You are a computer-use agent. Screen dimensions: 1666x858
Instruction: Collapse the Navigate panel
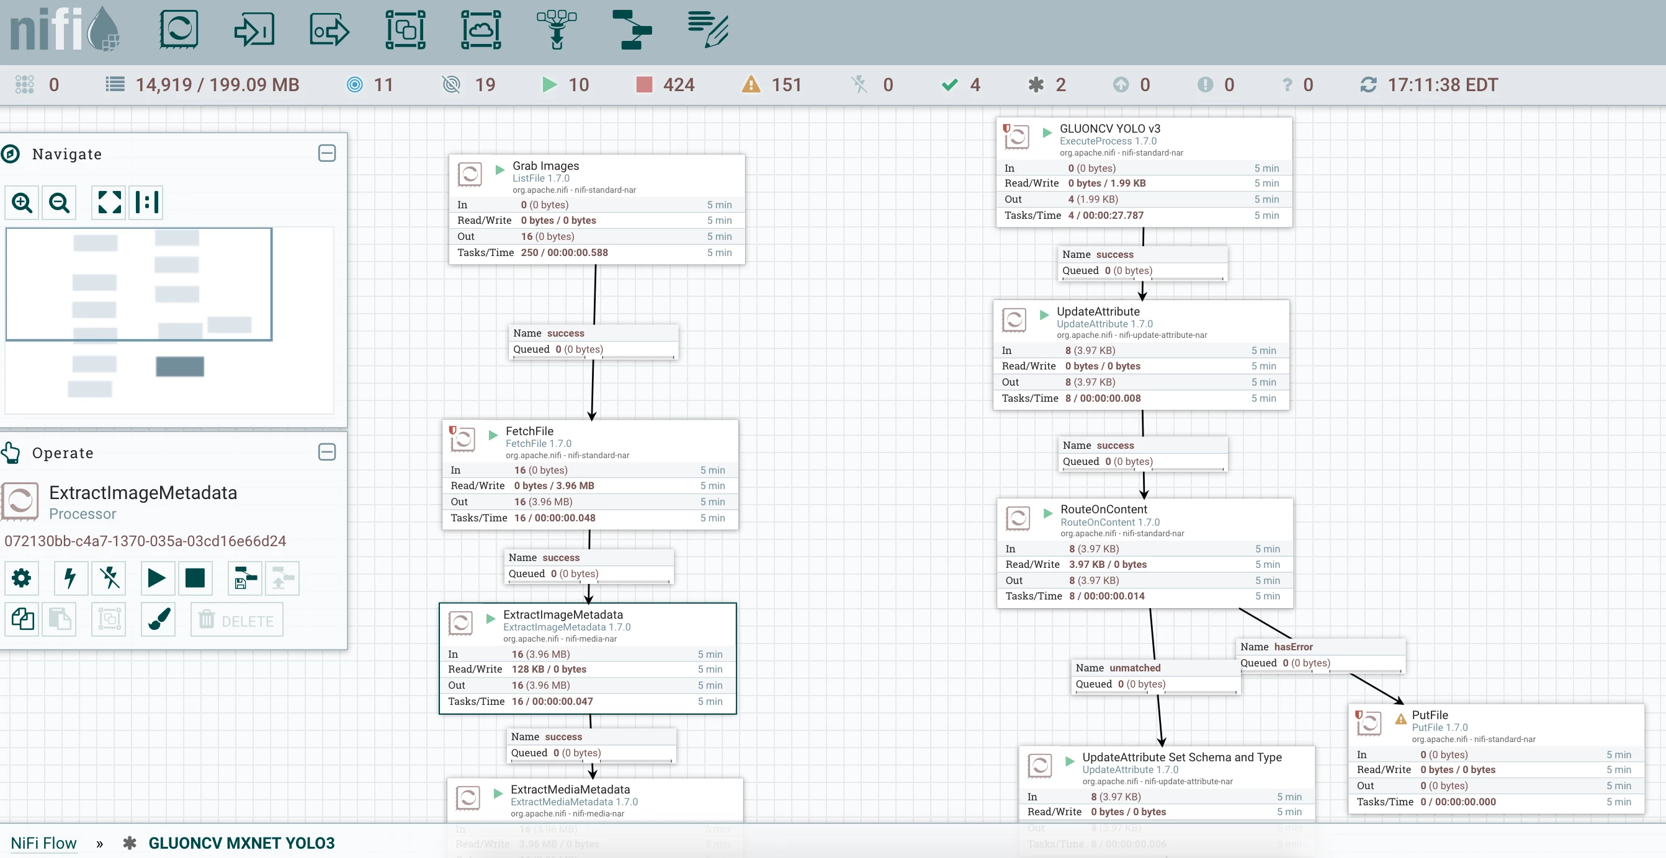pos(327,153)
